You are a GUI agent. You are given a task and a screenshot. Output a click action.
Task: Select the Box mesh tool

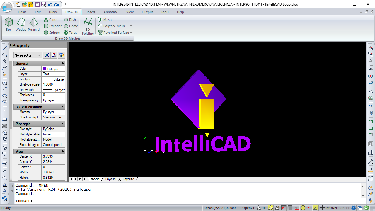[9, 24]
